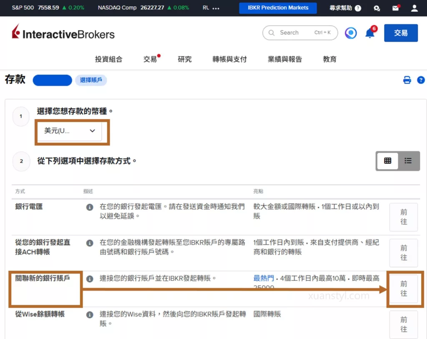
Task: Click the magnifier icon in Search box
Action: point(271,33)
